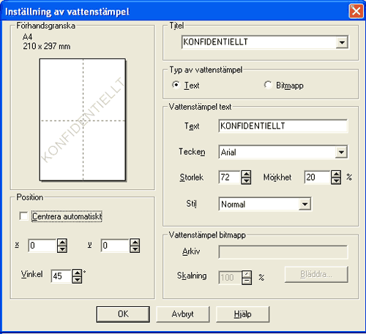This screenshot has height=334, width=366.
Task: Increase the Vinkel angle value
Action: point(77,273)
